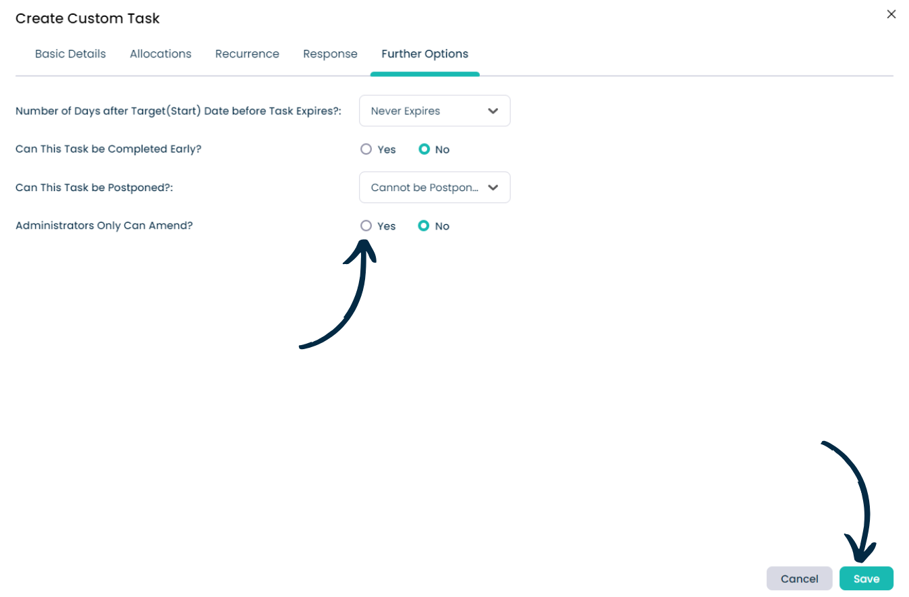Image resolution: width=909 pixels, height=597 pixels.
Task: Select Yes for Completed Early
Action: 366,149
